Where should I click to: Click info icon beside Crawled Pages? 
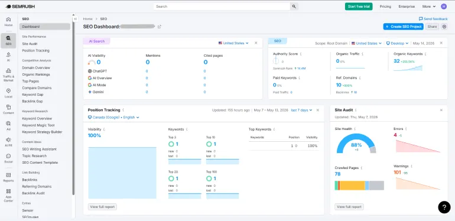[x=361, y=168]
